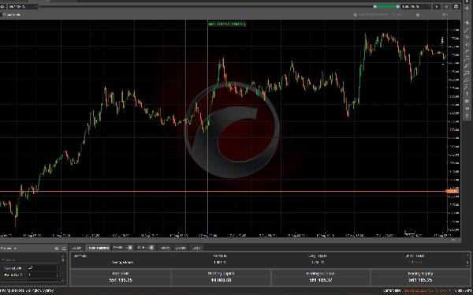Click the first icon in the Parameters panel header

point(57,248)
